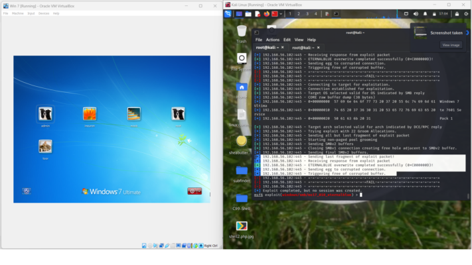The image size is (472, 265).
Task: Click the show desktop icon in the Kali panel
Action: [x=239, y=14]
